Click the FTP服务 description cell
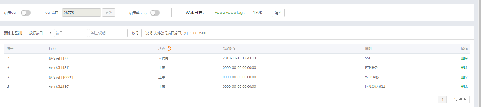 click(371, 68)
